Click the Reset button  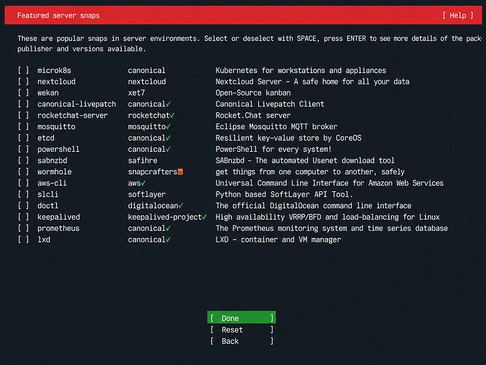[242, 330]
